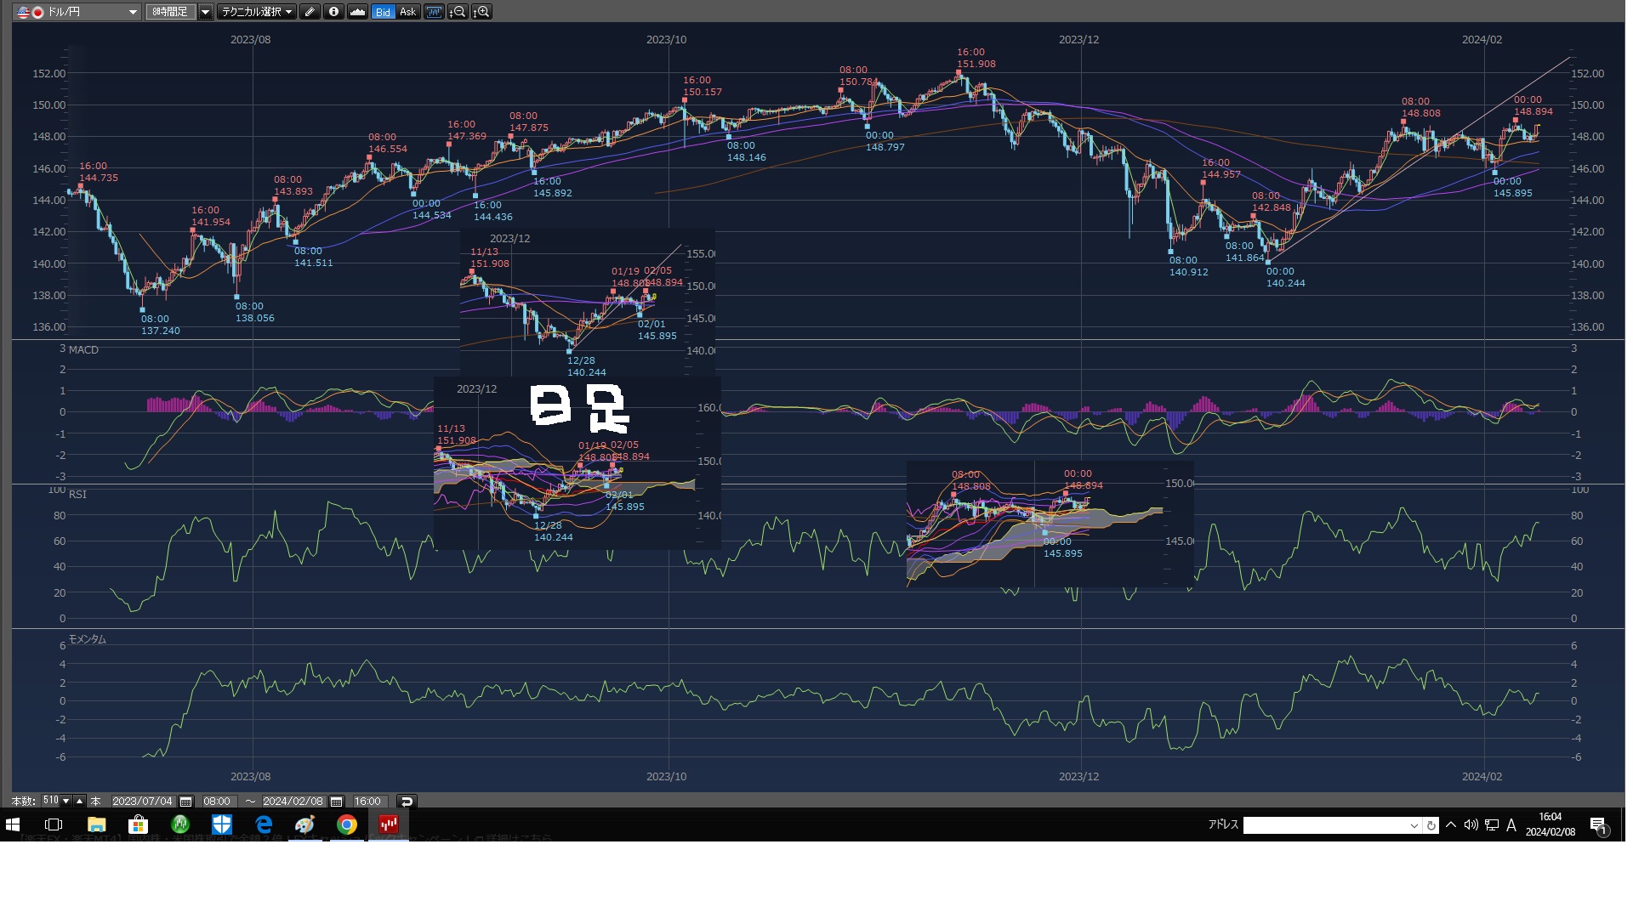The height and width of the screenshot is (918, 1633).
Task: Switch to the area chart type icon
Action: pyautogui.click(x=357, y=12)
